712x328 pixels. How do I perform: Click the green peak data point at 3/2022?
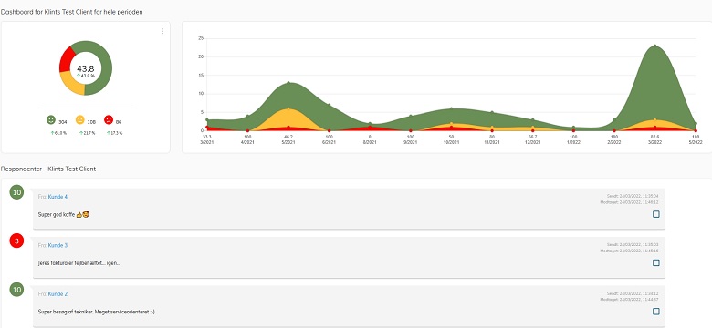pos(654,46)
